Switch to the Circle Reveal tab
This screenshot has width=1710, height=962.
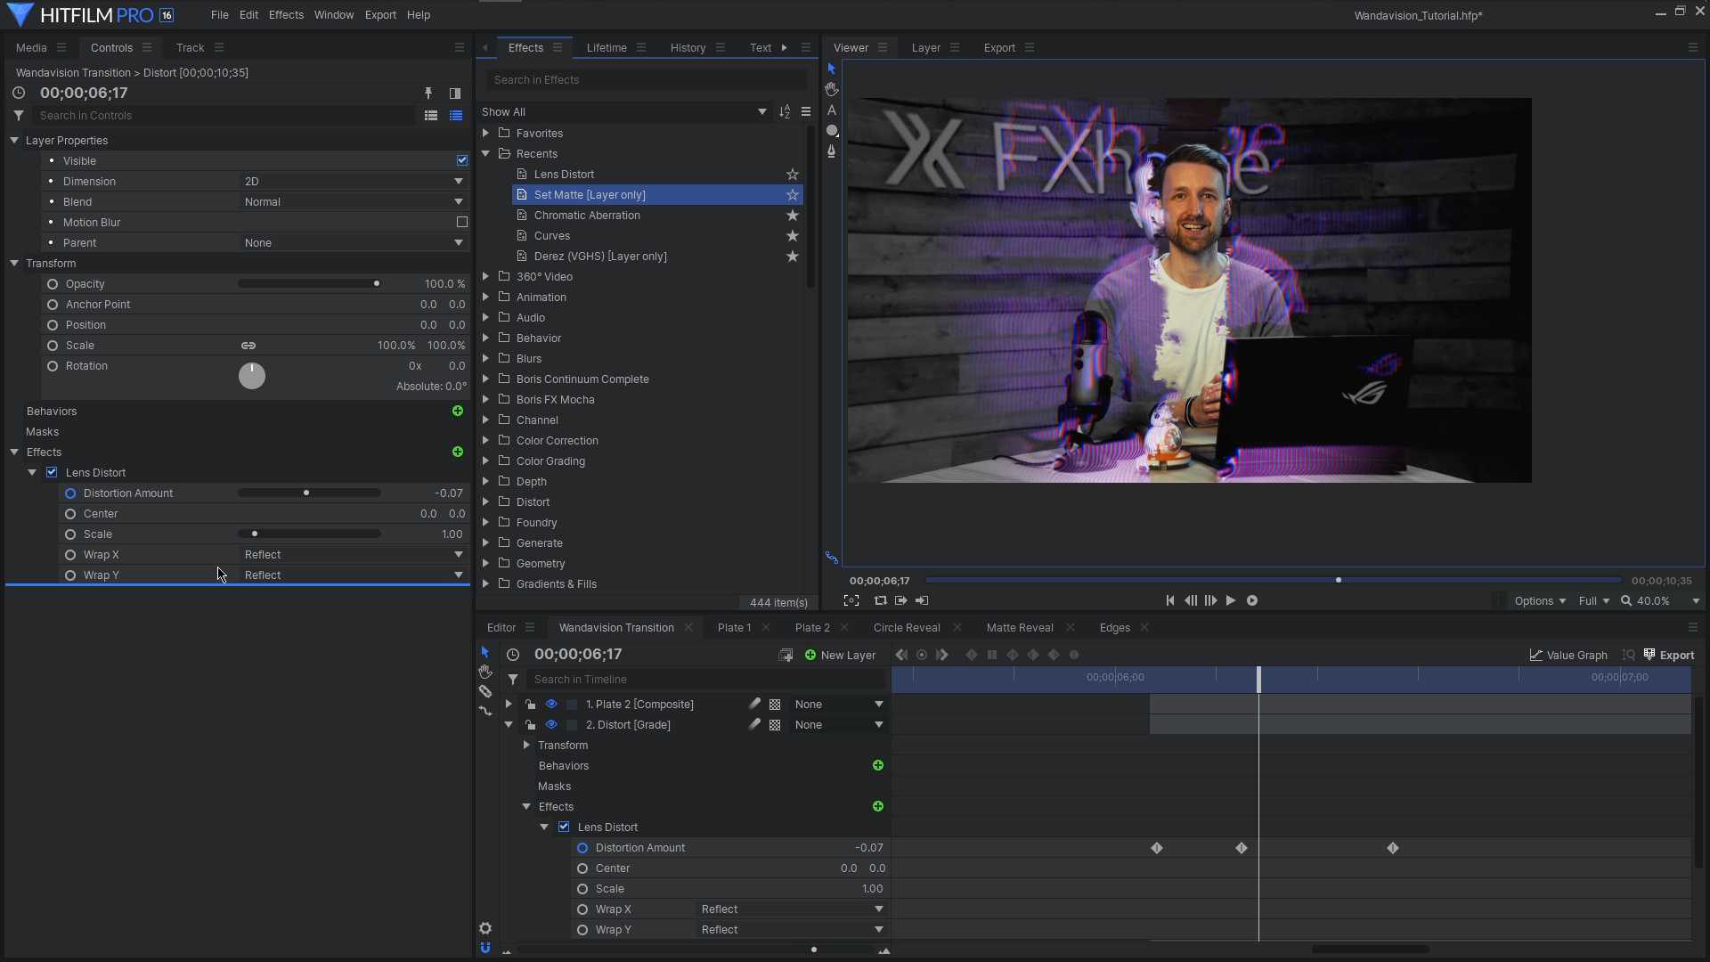(907, 628)
